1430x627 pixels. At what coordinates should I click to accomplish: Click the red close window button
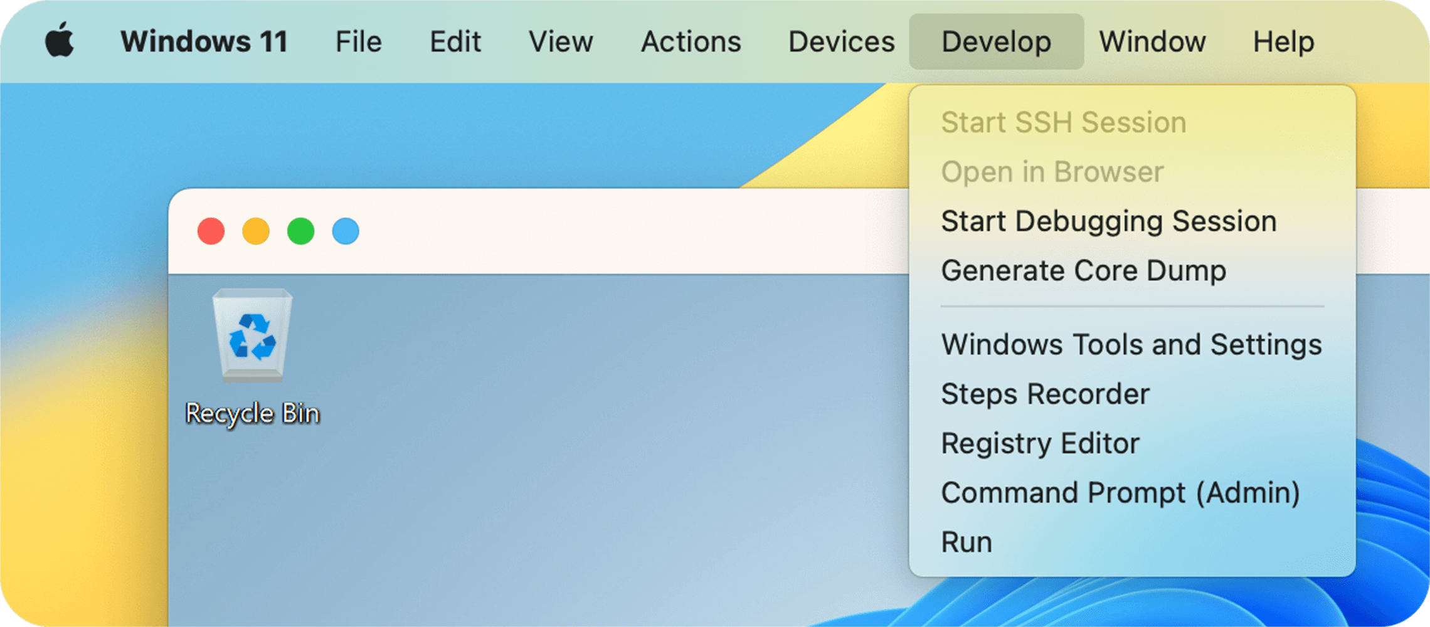coord(211,231)
